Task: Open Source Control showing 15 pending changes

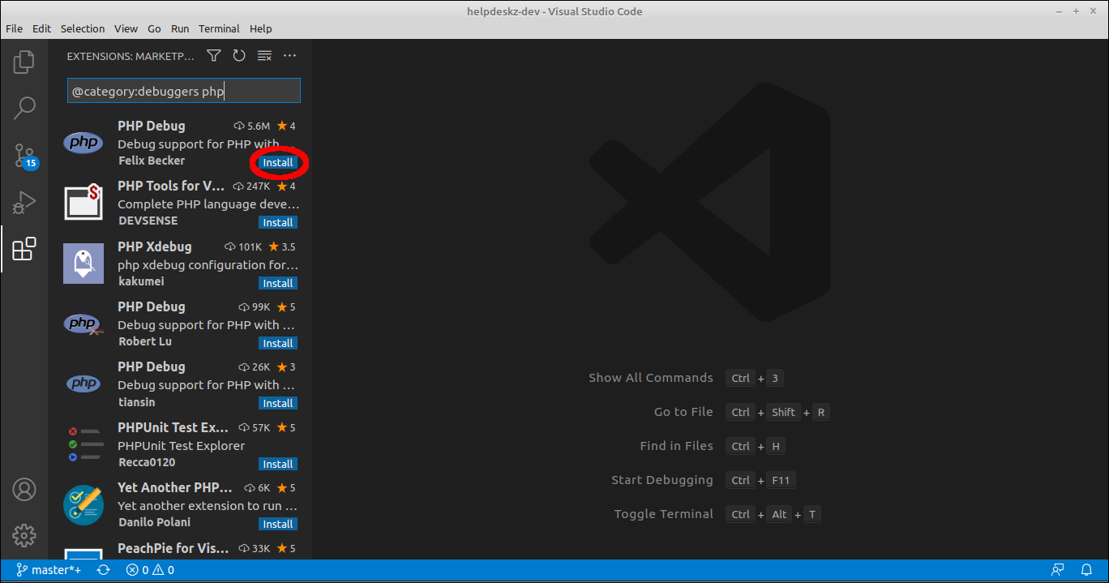Action: coord(24,155)
